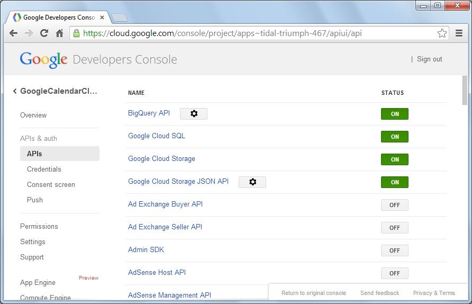Open BigQuery API settings gear
The width and height of the screenshot is (472, 304).
194,113
